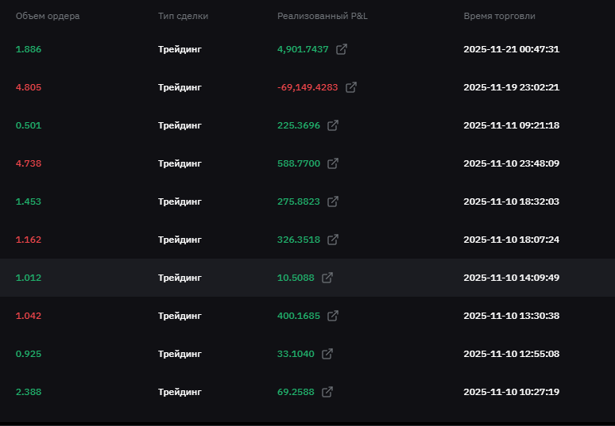Click share icon beside -69,149.4283 loss
Image resolution: width=615 pixels, height=426 pixels.
coord(351,87)
